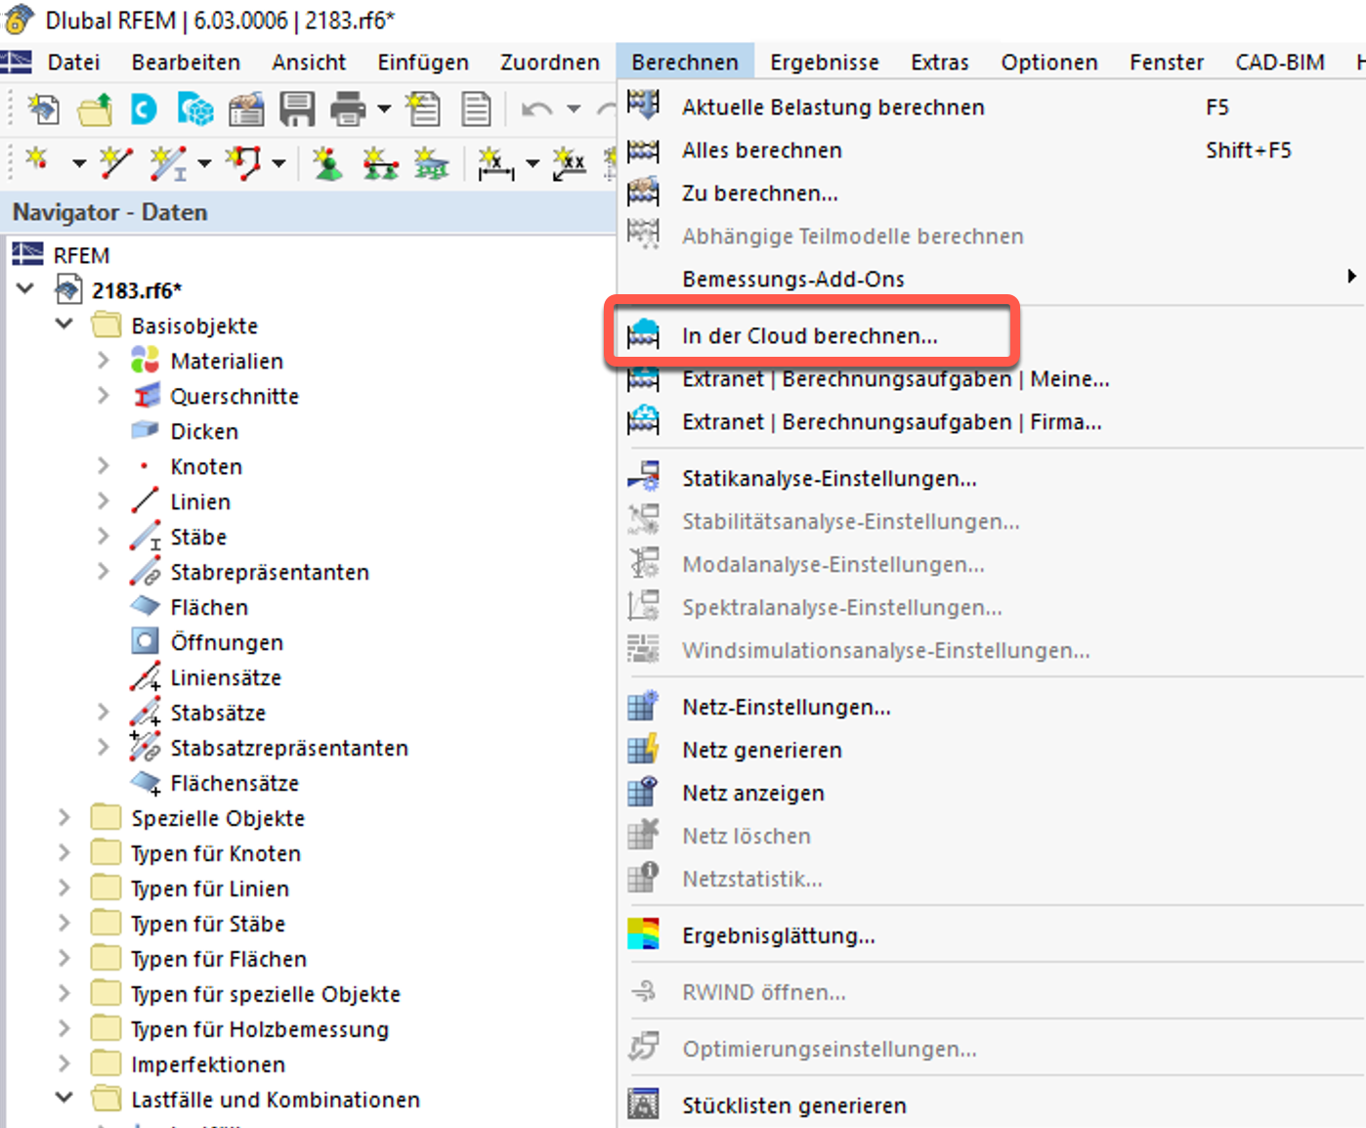
Task: Choose Netz anzeigen
Action: pos(992,793)
